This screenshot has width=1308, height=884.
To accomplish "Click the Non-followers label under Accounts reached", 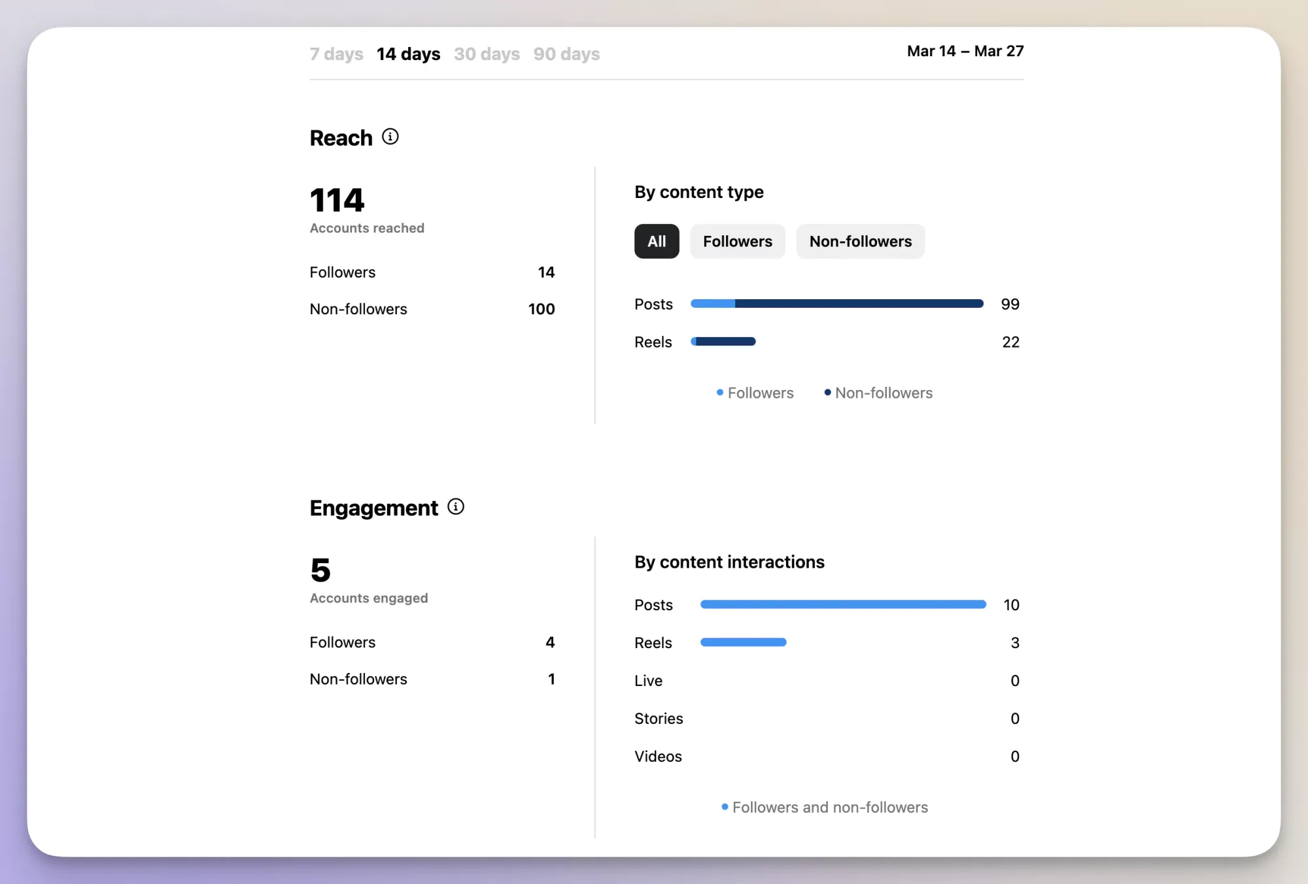I will pos(358,309).
